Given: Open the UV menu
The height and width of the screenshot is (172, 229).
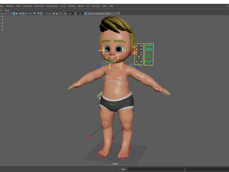Looking at the screenshot, I should pos(88,6).
